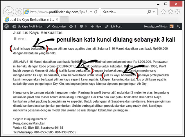This screenshot has width=185, height=137.
Task: Click the text 'Segera kunjungi kami di:'
Action: pyautogui.click(x=30, y=119)
